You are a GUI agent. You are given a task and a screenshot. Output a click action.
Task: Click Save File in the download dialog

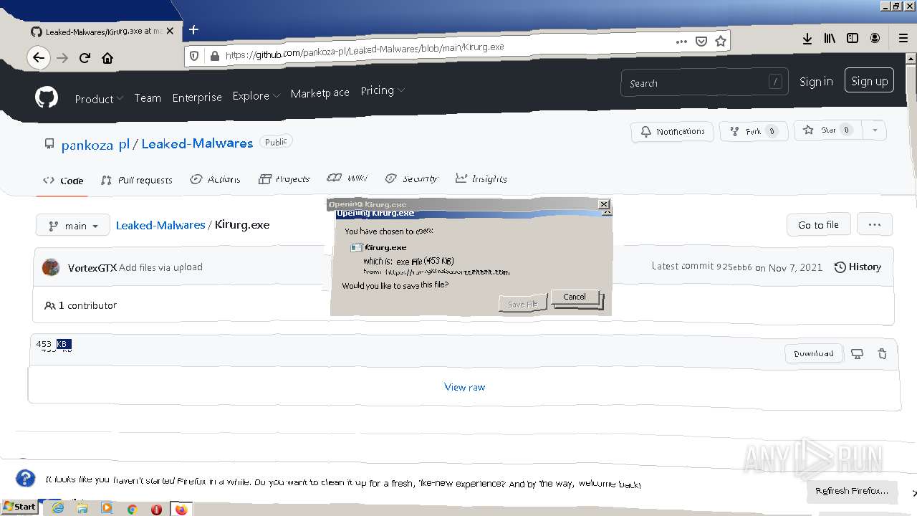tap(522, 304)
